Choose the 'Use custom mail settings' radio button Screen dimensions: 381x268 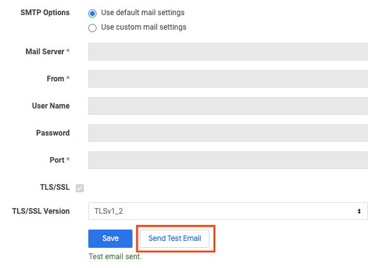pyautogui.click(x=93, y=28)
